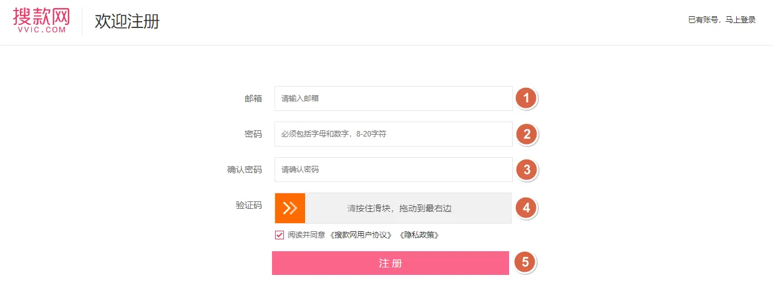
Task: Click the 邮箱 field label
Action: pos(253,98)
